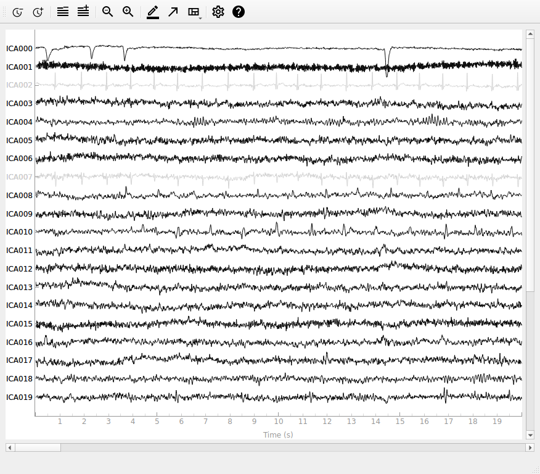The height and width of the screenshot is (474, 540).
Task: Increase the visible time duration
Action: 38,12
